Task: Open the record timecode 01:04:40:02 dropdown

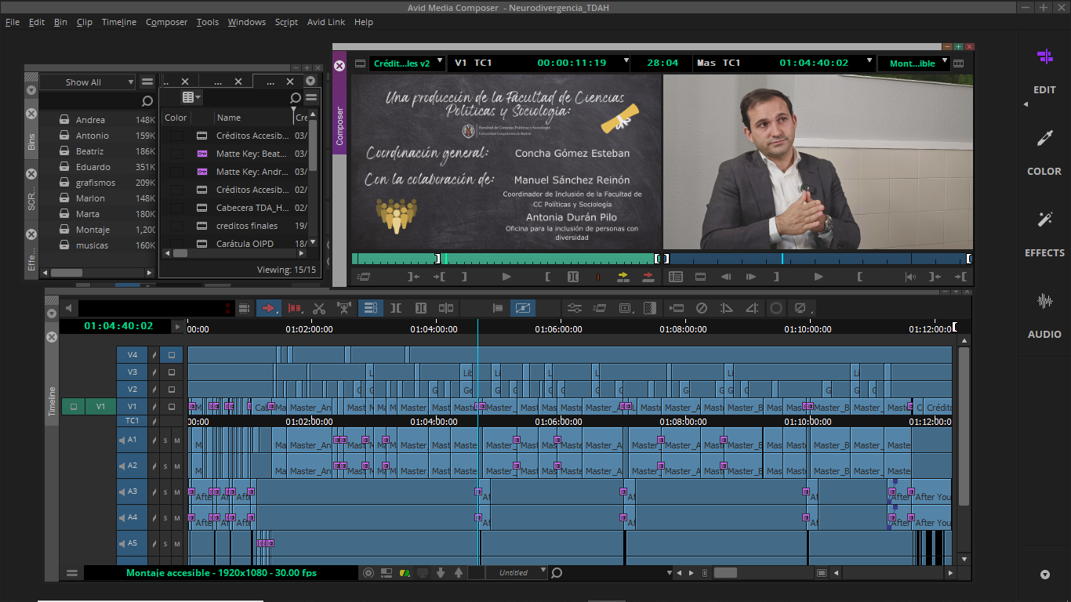Action: pos(869,62)
